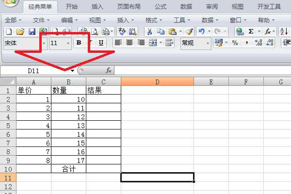
Task: Open the font name dropdown 宋体
Action: [44, 43]
